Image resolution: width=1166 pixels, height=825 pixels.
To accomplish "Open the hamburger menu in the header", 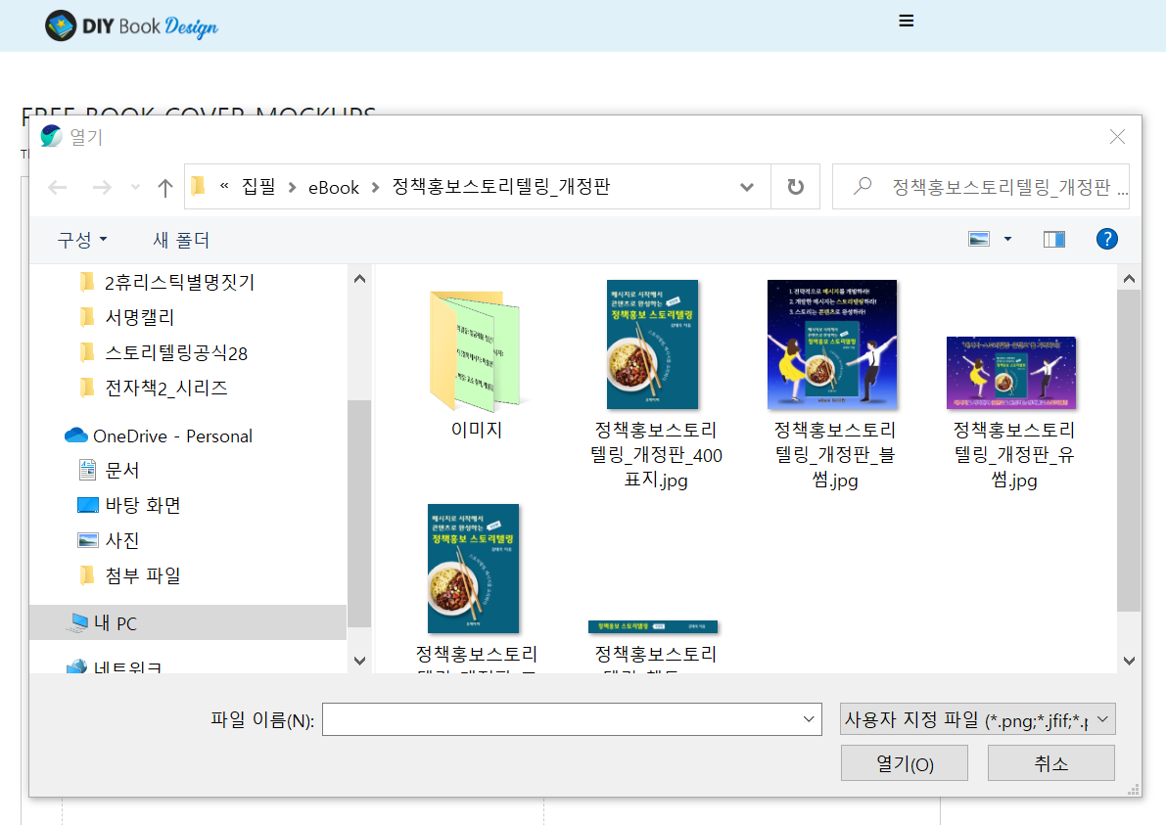I will [x=906, y=20].
